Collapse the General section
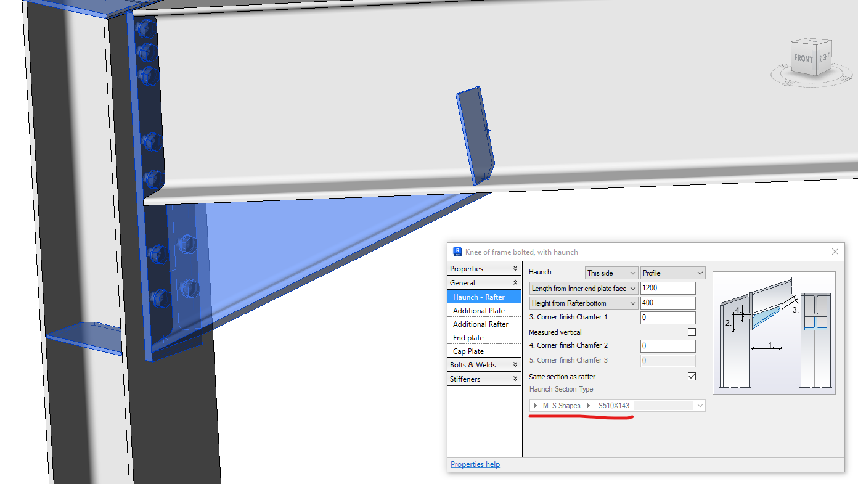The height and width of the screenshot is (484, 858). [x=485, y=283]
